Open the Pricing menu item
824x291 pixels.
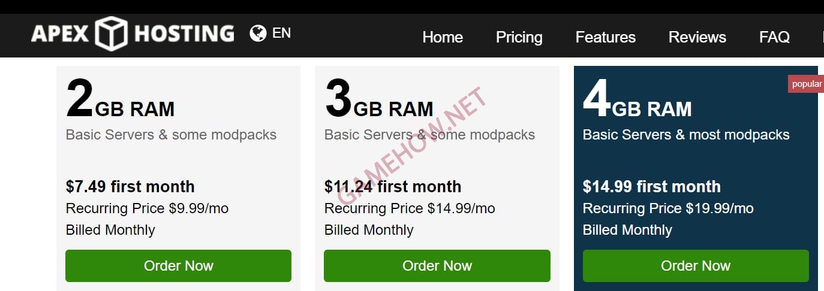pos(519,37)
